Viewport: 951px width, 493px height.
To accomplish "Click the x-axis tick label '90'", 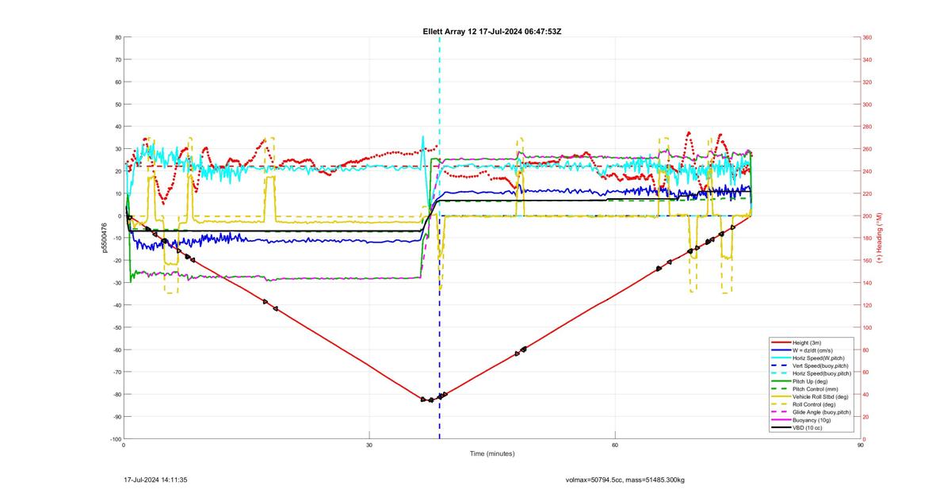I will click(861, 445).
